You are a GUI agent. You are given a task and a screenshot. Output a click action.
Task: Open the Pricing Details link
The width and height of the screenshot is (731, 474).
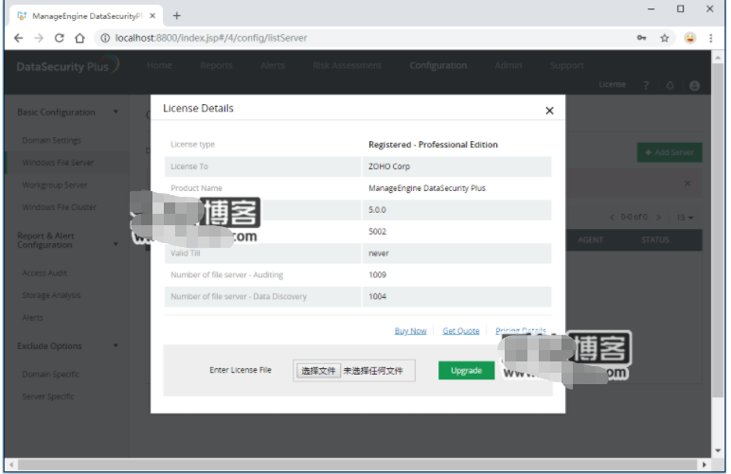click(x=520, y=330)
